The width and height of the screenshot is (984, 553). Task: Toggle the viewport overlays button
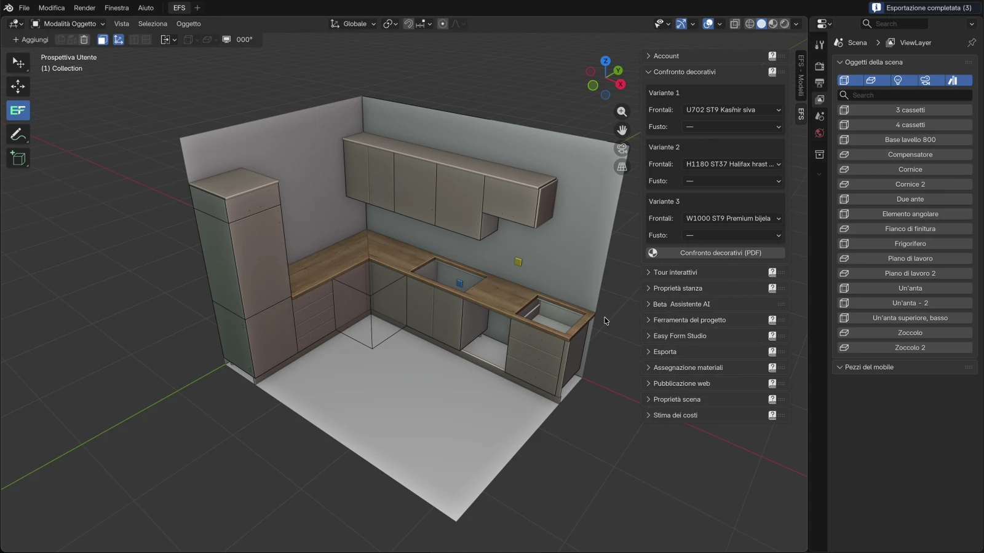[708, 24]
